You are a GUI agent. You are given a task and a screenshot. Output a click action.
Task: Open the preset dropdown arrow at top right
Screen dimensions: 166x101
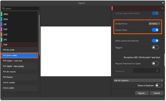point(163,8)
